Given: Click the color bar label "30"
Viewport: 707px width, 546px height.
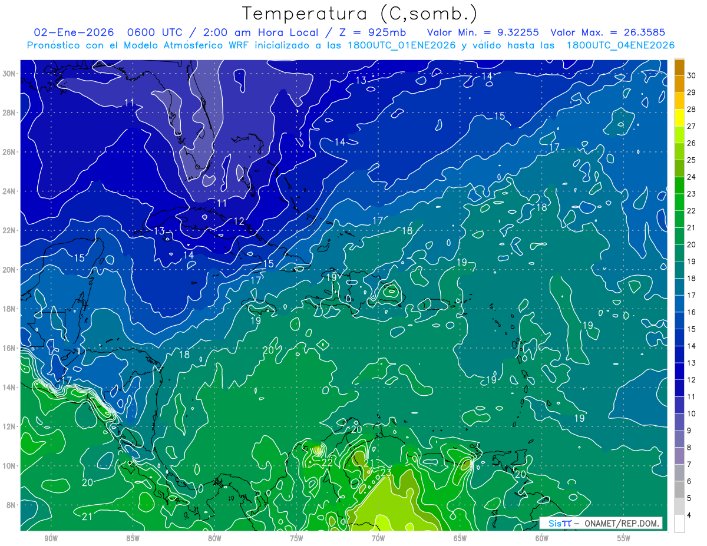Looking at the screenshot, I should [691, 75].
